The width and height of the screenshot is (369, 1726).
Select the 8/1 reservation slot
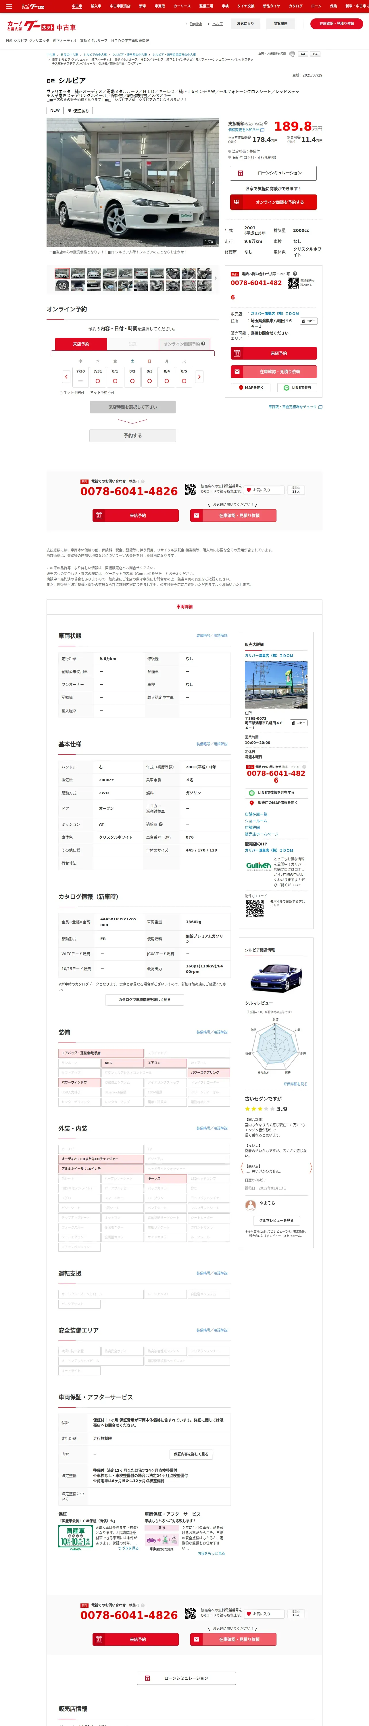(x=115, y=377)
